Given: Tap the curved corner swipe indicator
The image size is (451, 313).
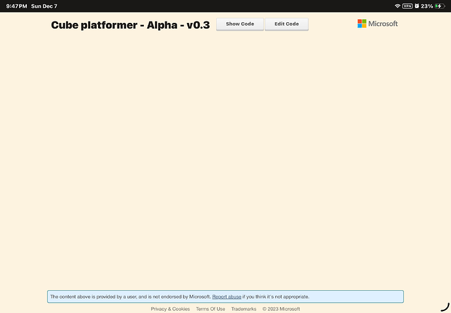Looking at the screenshot, I should [445, 307].
